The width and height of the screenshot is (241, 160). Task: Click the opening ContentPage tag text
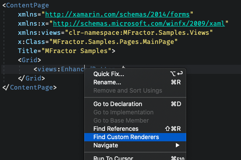pyautogui.click(x=26, y=5)
